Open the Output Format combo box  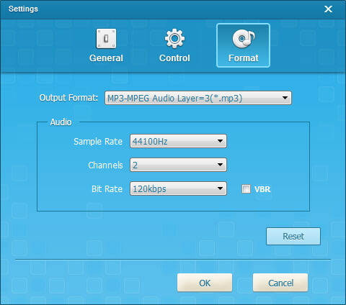tap(198, 98)
